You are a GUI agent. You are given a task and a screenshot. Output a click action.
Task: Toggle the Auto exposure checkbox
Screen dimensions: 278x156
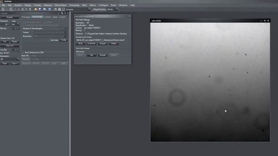click(x=18, y=21)
